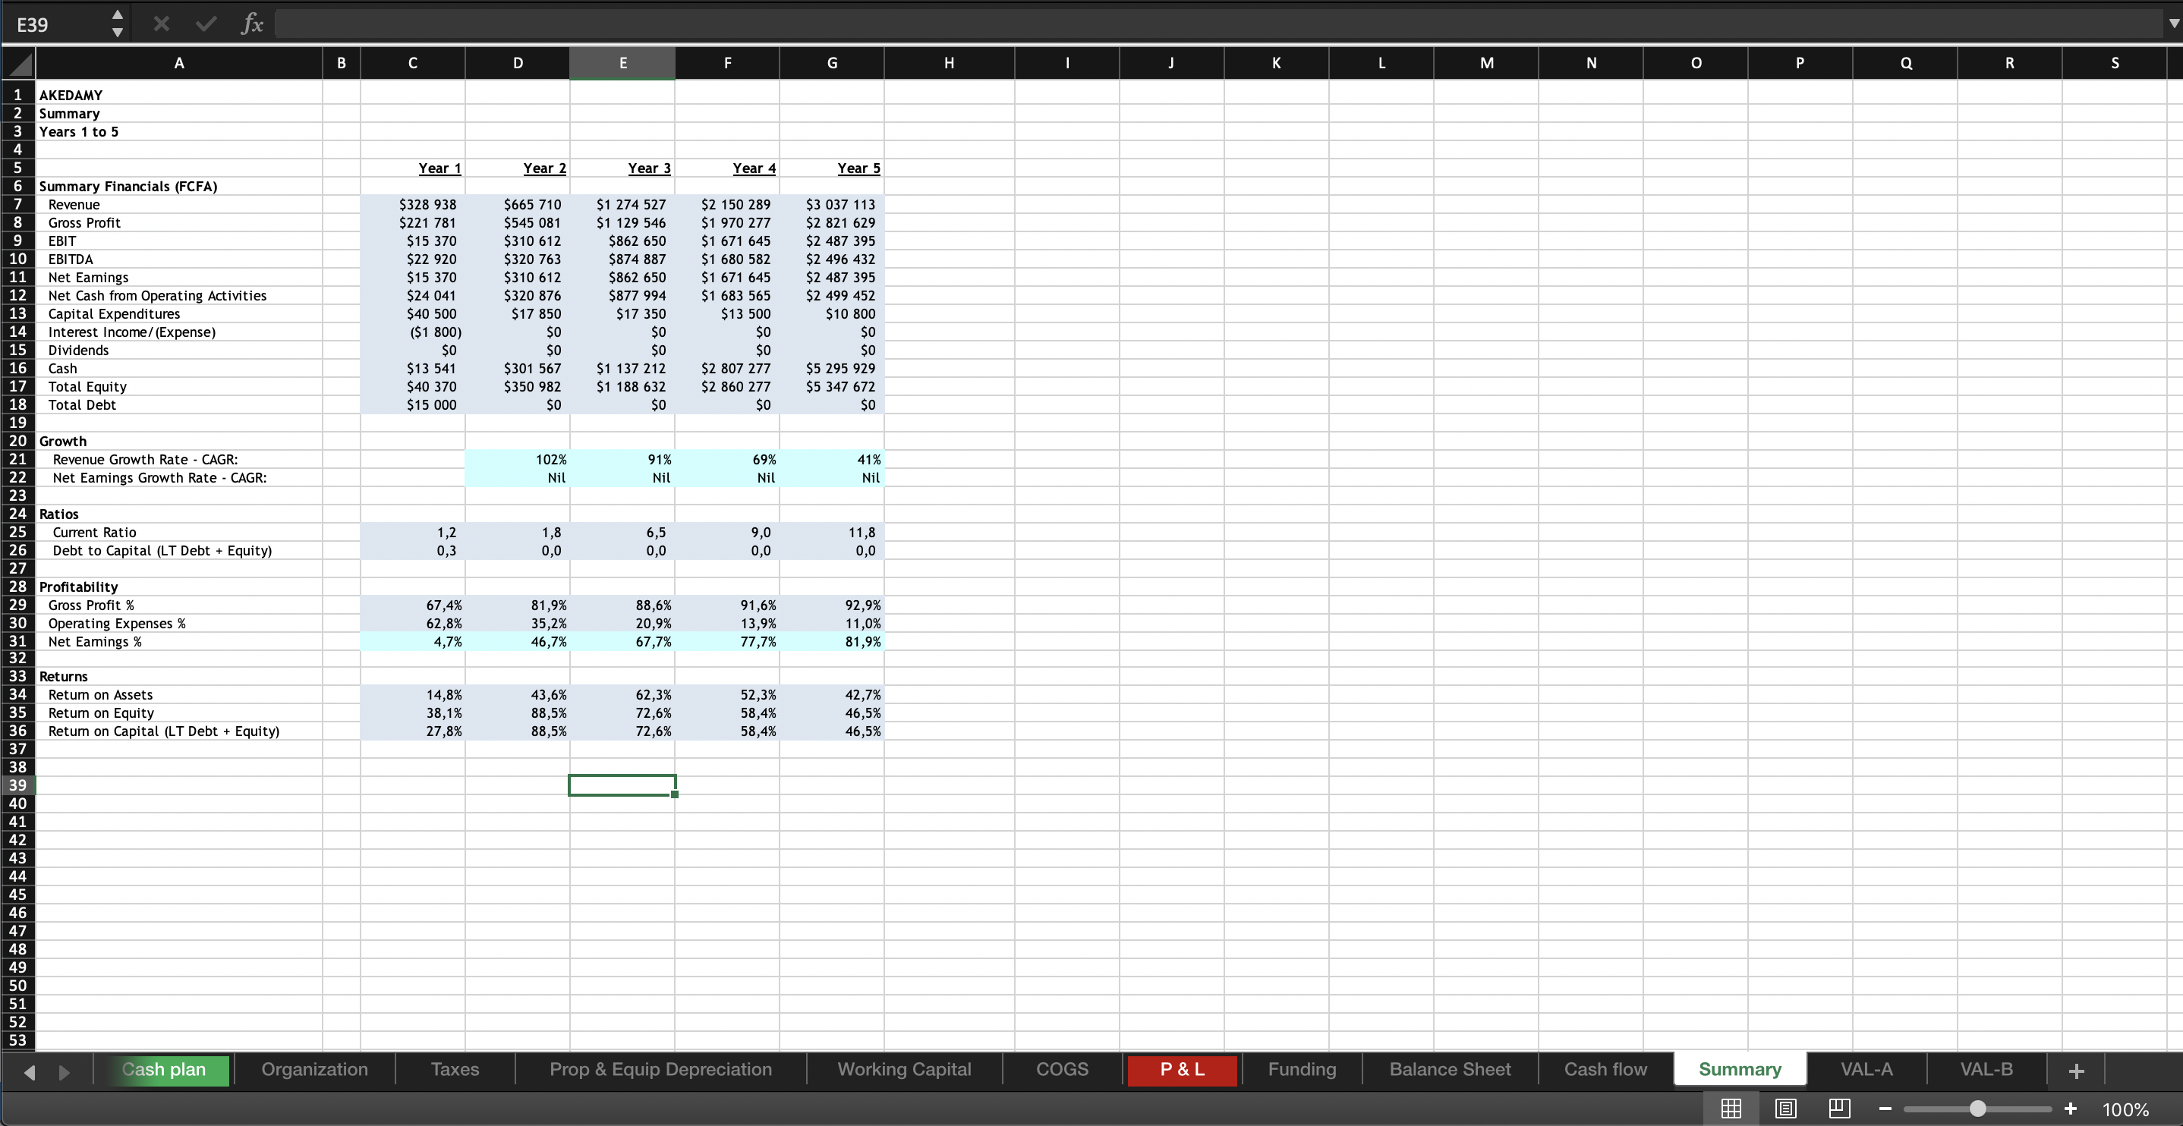Click the 100% zoom level

[2125, 1109]
